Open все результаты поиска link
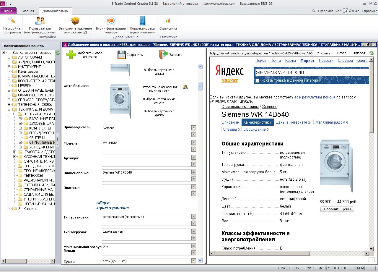The image size is (378, 272). click(315, 97)
